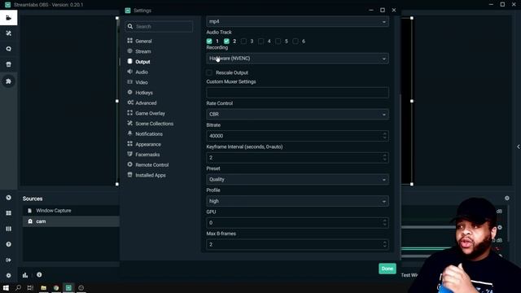521x293 pixels.
Task: Click the Facemasks mask icon
Action: pos(130,154)
